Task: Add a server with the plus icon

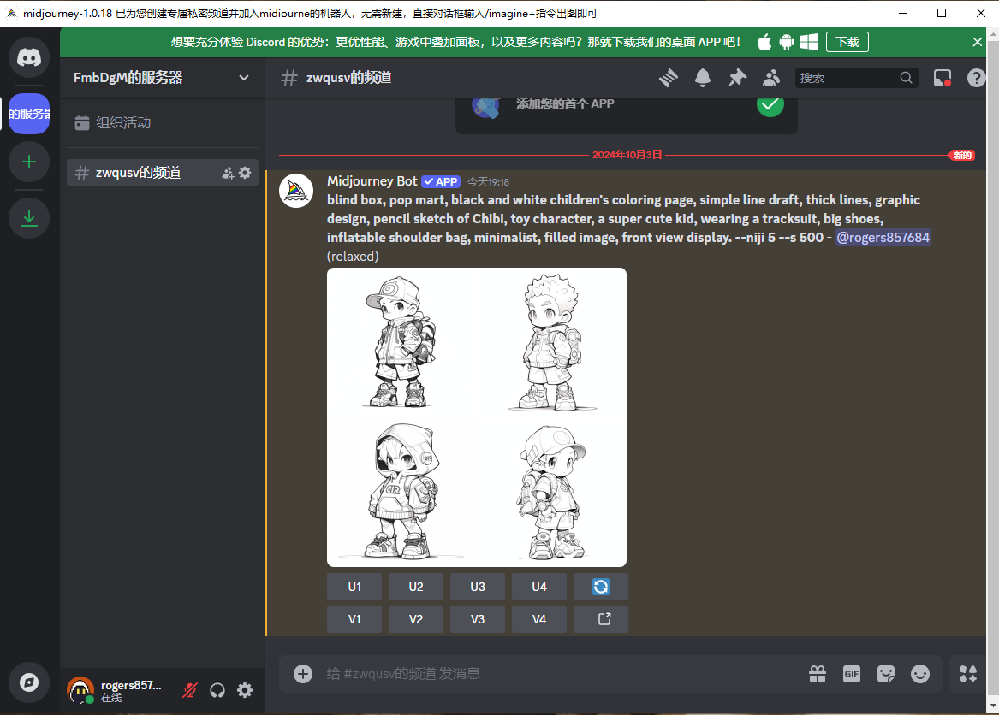Action: click(x=28, y=162)
